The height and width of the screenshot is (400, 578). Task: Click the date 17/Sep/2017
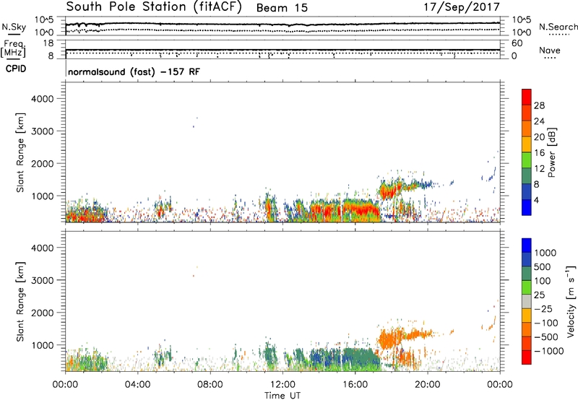(462, 7)
